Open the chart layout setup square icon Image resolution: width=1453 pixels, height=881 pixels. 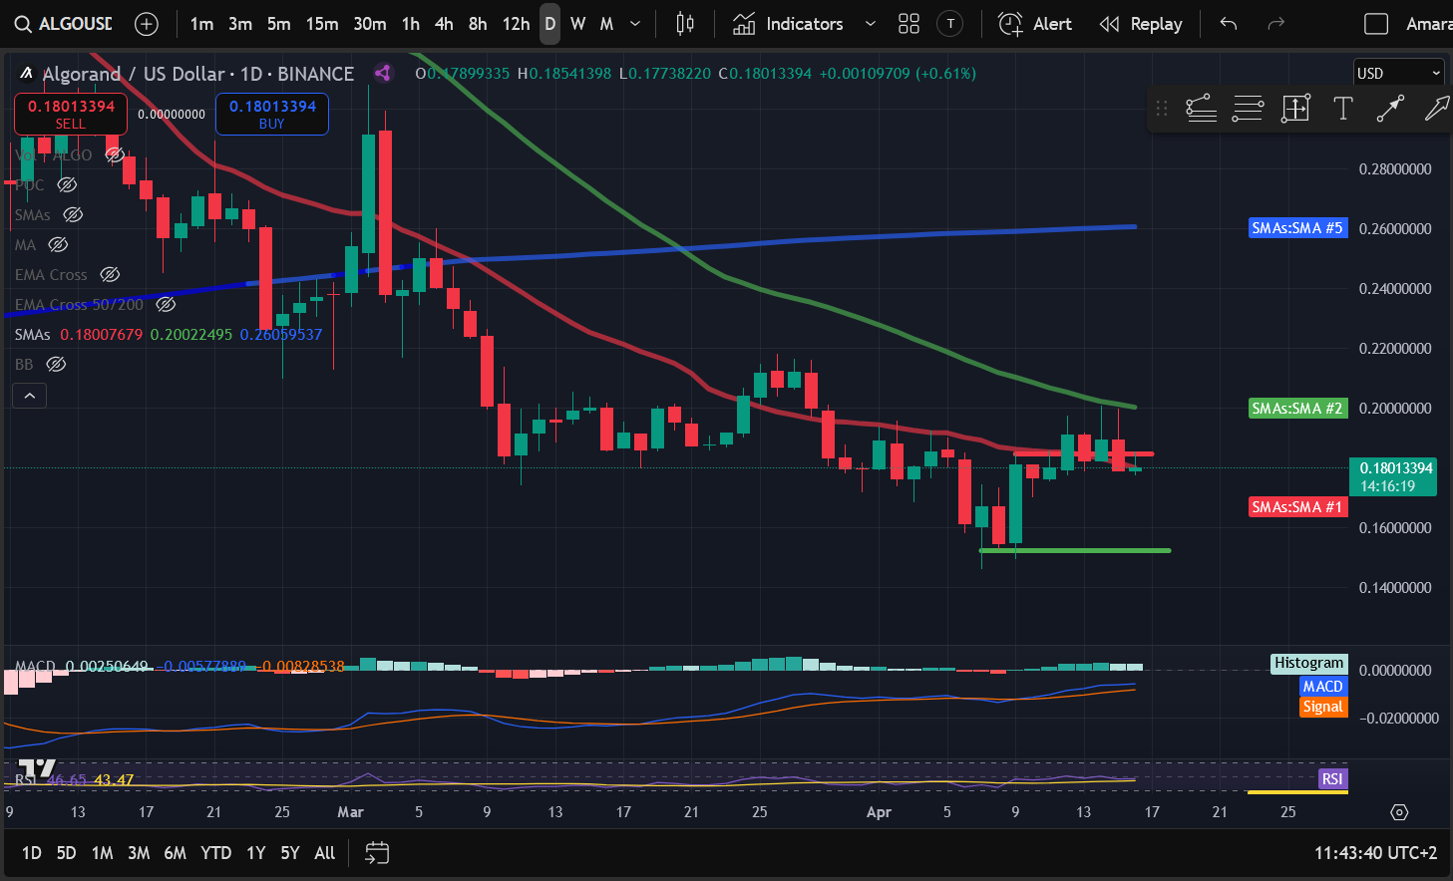tap(1376, 24)
